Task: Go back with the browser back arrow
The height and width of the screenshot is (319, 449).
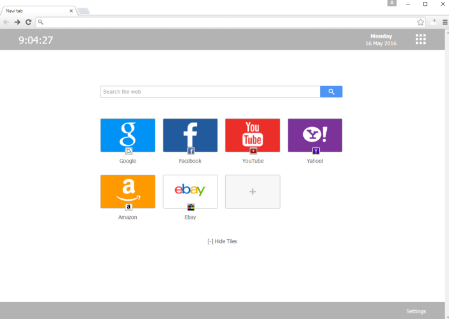Action: [x=6, y=22]
